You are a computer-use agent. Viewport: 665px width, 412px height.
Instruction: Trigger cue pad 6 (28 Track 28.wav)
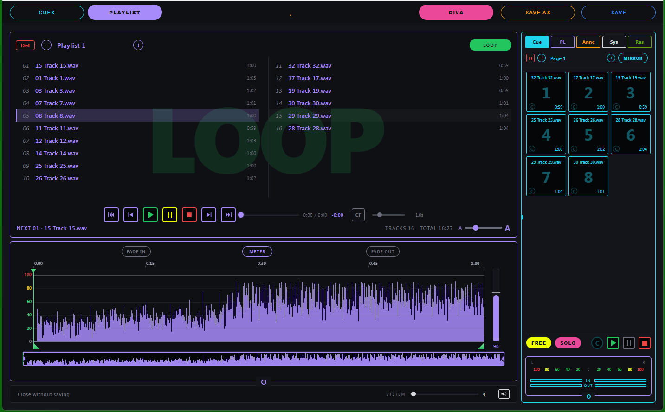point(631,134)
